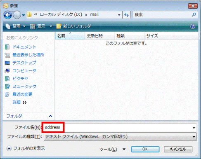Click the コンピュータ icon in sidebar

click(7, 71)
